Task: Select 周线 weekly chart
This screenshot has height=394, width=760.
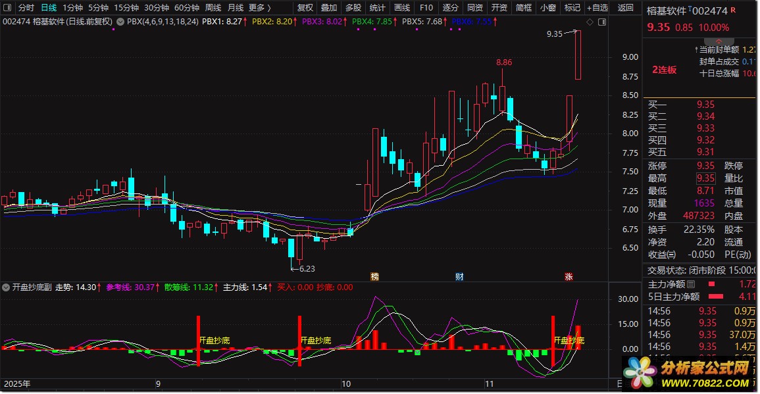Action: point(213,8)
